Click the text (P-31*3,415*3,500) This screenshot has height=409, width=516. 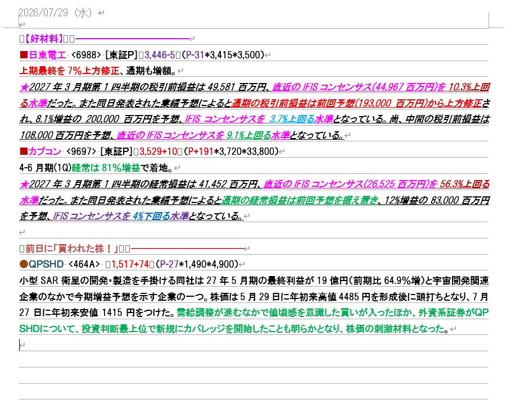coord(223,55)
